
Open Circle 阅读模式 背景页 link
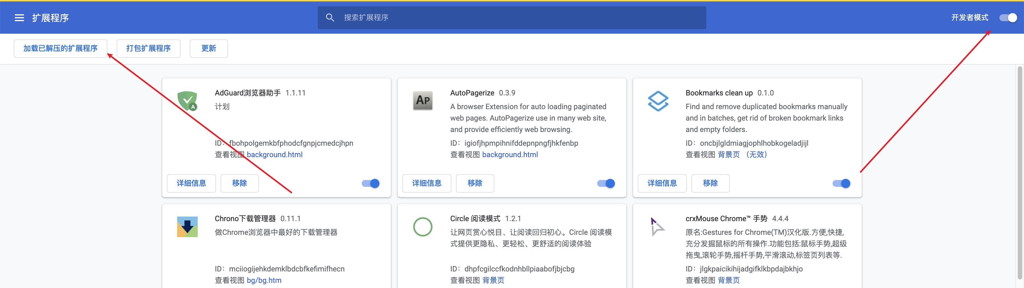point(493,281)
